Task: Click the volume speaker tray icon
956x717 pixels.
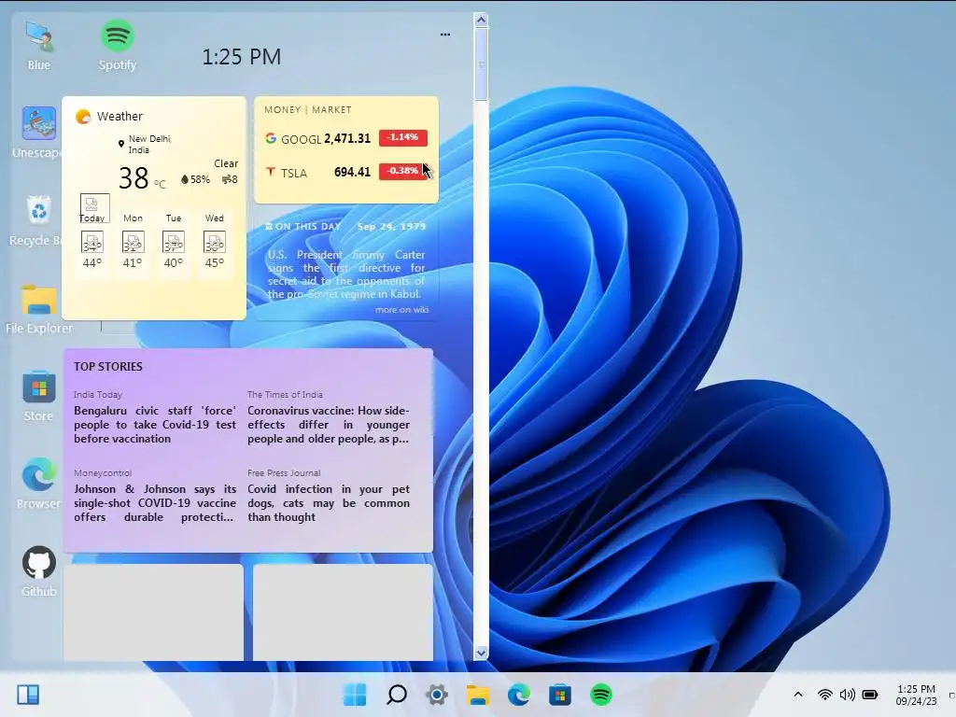Action: 847,695
